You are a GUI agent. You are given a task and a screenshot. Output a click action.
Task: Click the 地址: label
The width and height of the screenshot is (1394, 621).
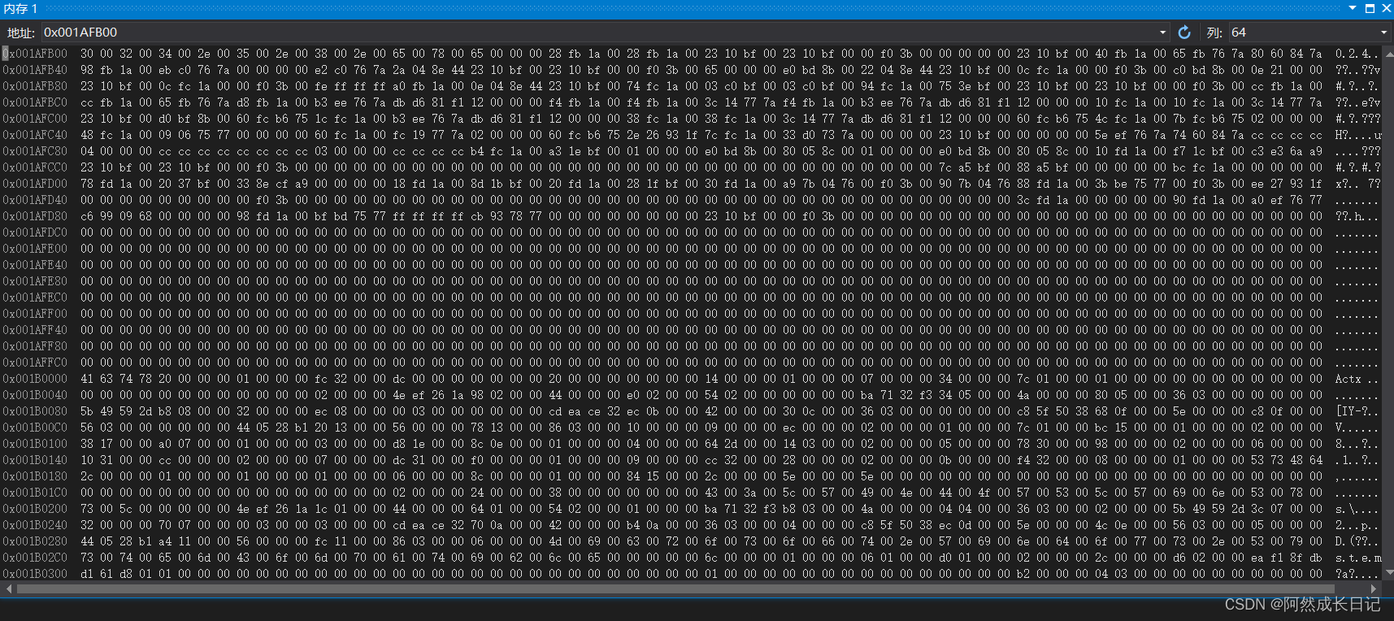[x=21, y=33]
